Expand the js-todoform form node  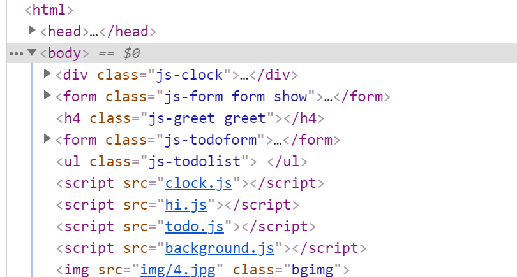[47, 139]
